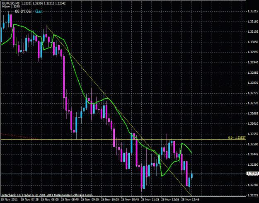
Task: Click the 25 Nov 08:45 time label
Action: 70,199
